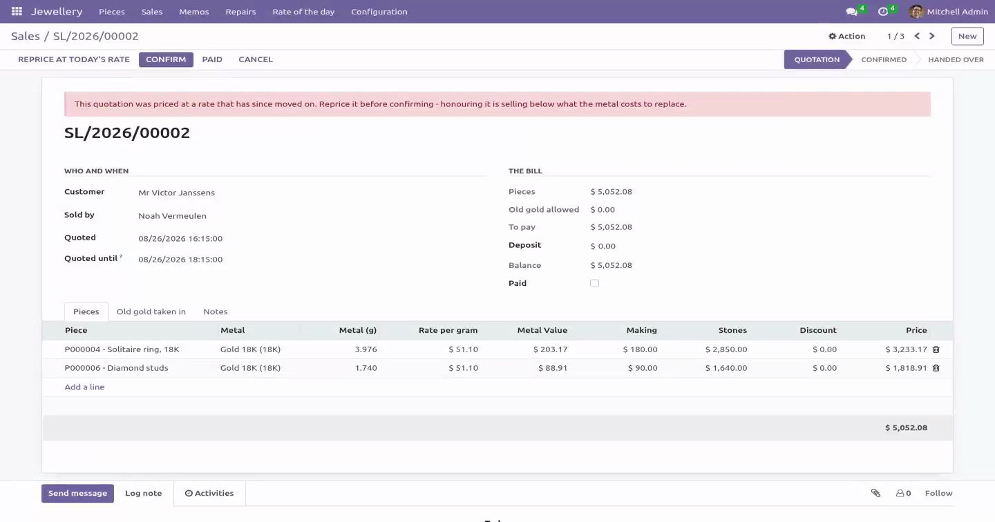Select the Handed Over status stage
This screenshot has height=522, width=995.
[956, 59]
